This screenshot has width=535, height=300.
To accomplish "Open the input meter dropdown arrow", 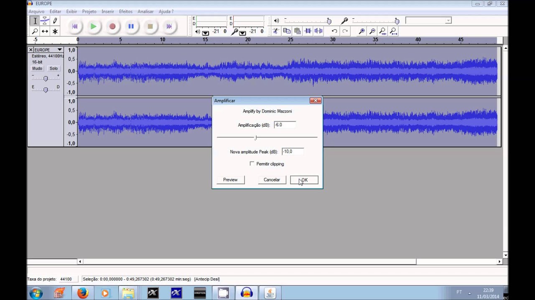I will point(242,32).
